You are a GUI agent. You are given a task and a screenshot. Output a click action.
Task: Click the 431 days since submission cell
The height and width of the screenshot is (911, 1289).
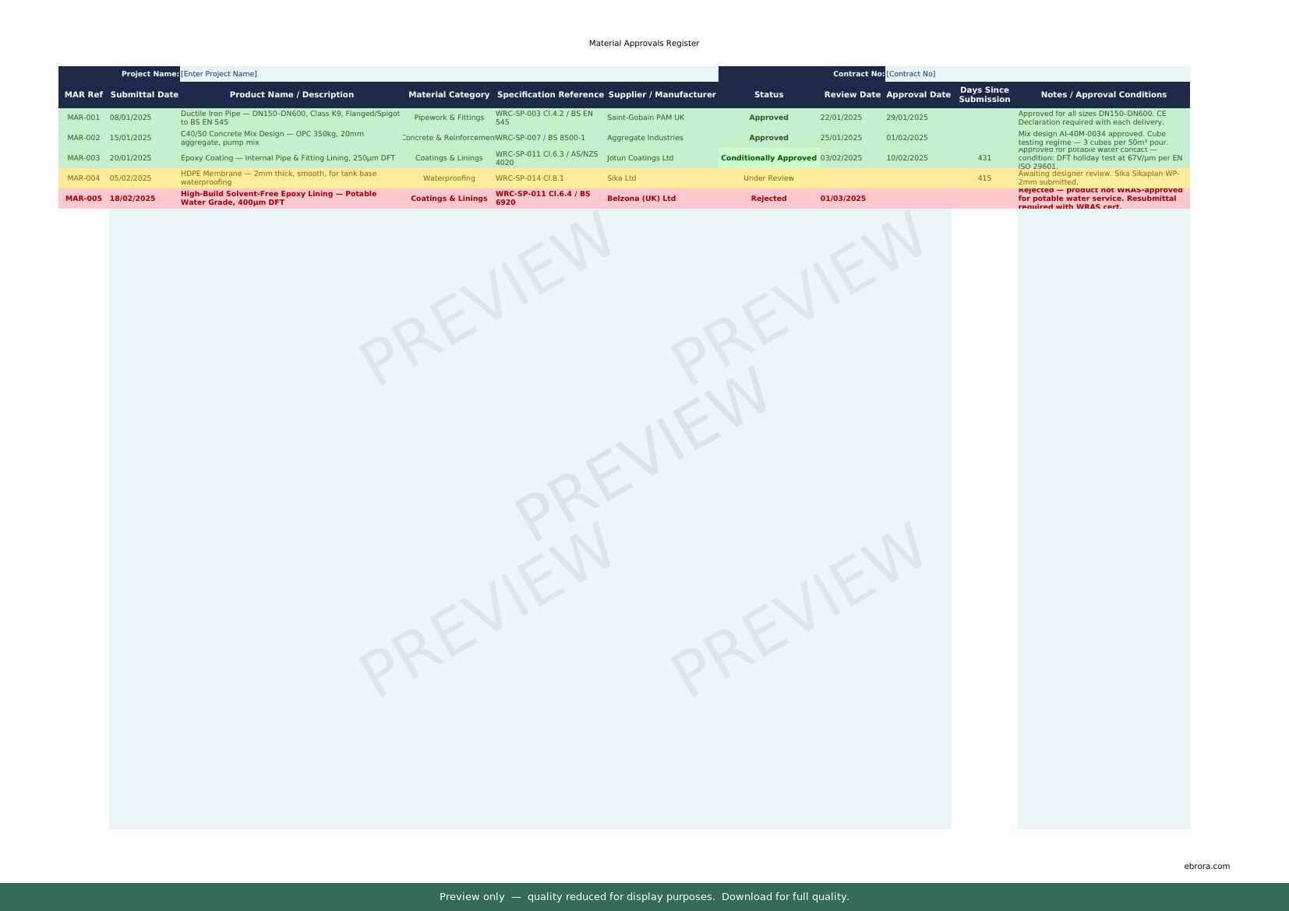984,158
